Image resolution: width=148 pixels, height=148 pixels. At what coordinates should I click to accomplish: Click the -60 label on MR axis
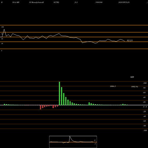144,121
